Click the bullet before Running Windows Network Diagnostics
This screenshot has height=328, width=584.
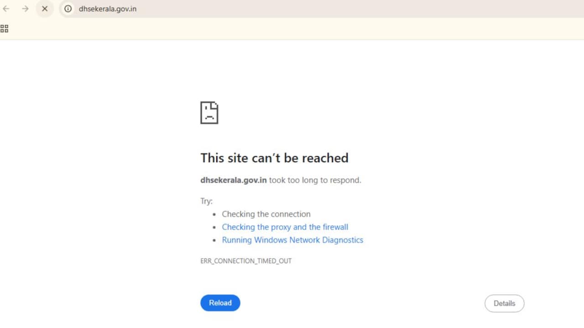click(215, 240)
